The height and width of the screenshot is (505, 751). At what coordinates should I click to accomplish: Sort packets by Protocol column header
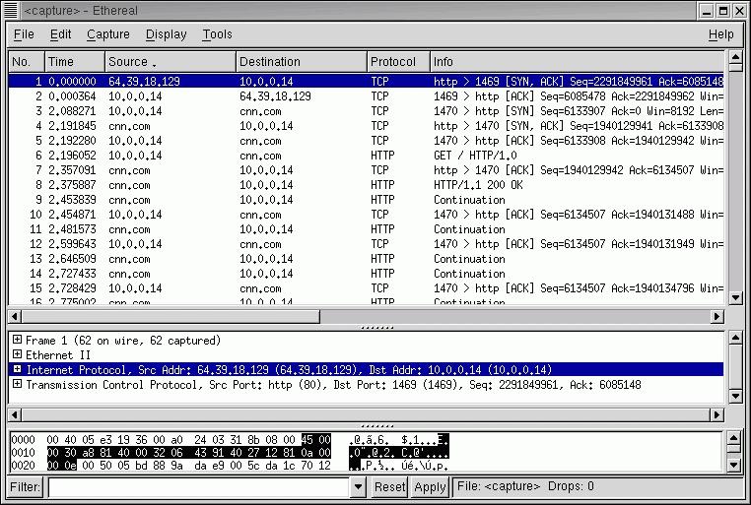tap(396, 62)
